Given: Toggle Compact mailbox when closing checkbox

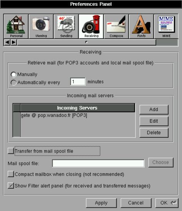Looking at the screenshot, I should point(11,174).
